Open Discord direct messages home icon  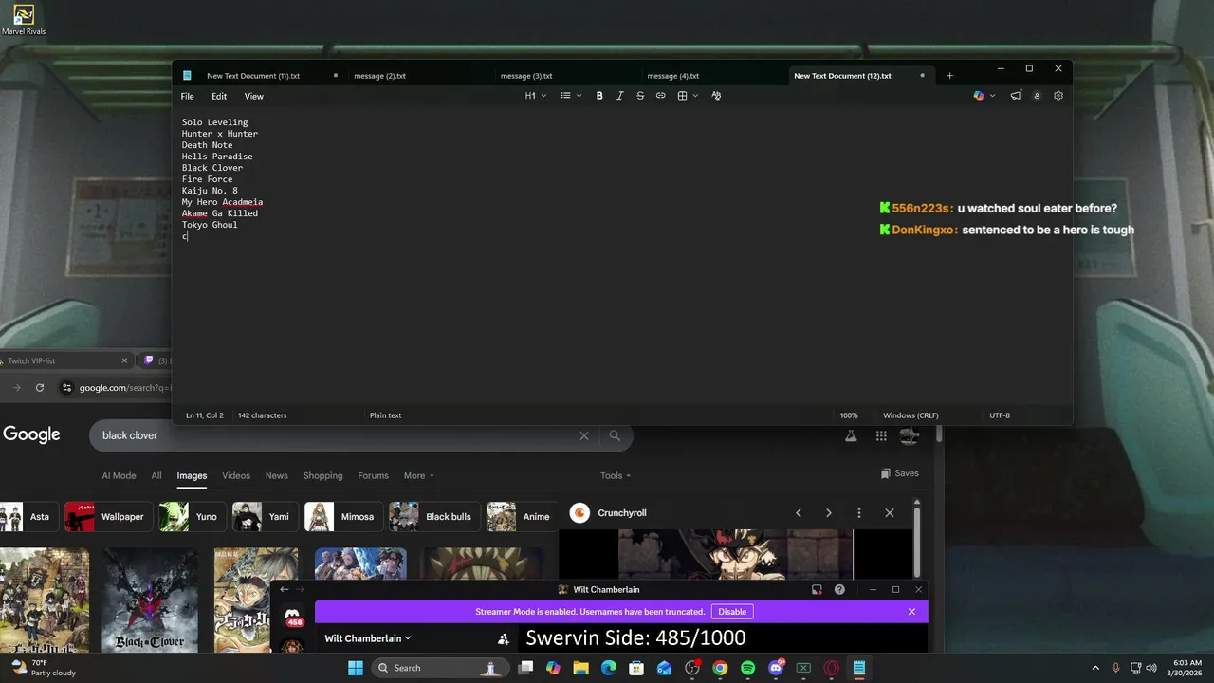tap(294, 617)
